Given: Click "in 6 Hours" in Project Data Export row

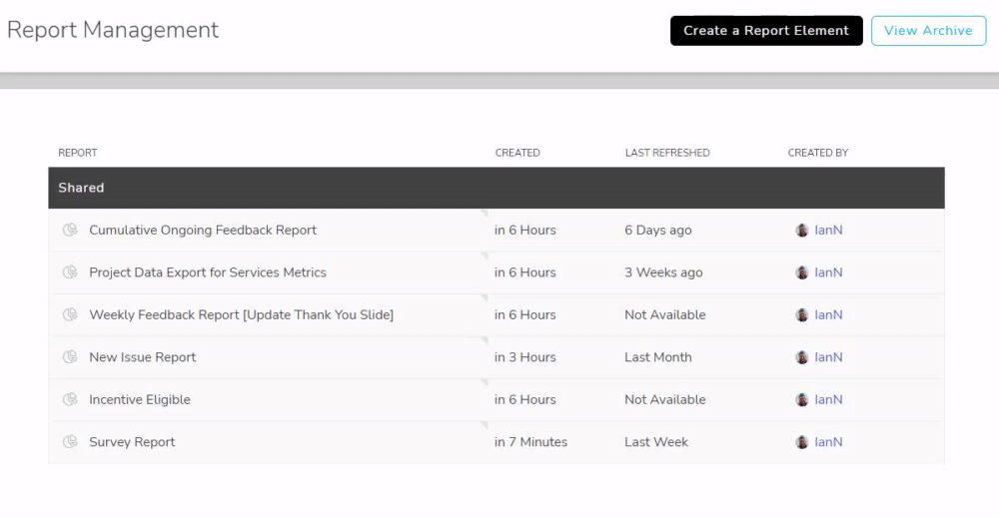Looking at the screenshot, I should pyautogui.click(x=525, y=272).
